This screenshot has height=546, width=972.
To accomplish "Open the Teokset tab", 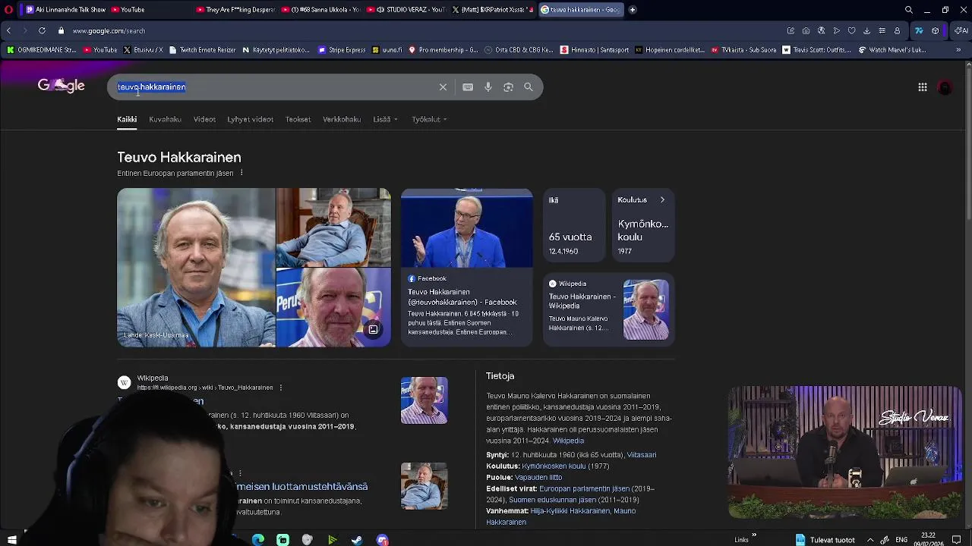I will pyautogui.click(x=298, y=119).
